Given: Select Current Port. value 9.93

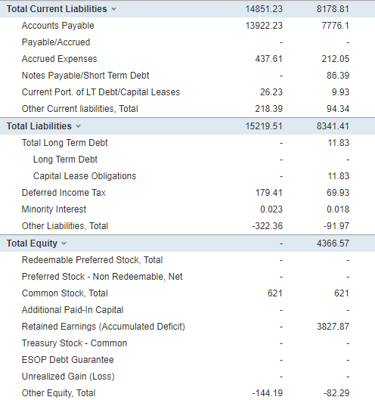Looking at the screenshot, I should (x=340, y=92).
